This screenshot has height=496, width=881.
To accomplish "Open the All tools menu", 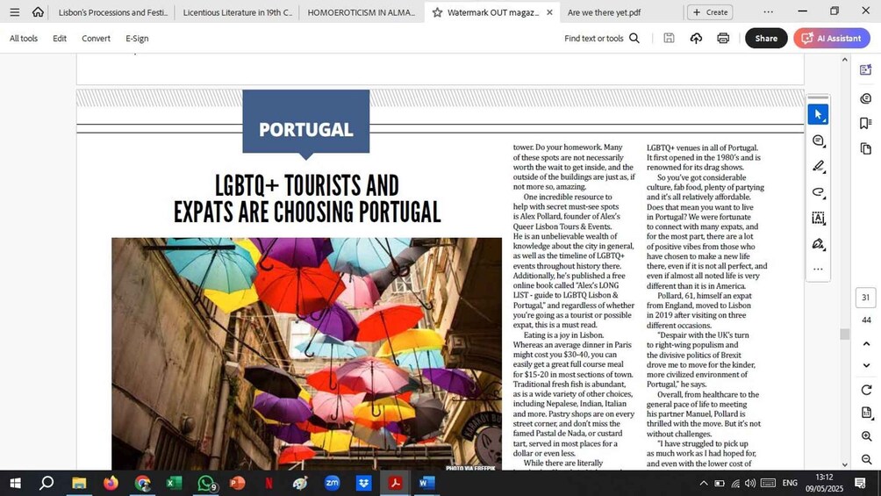I will (x=24, y=39).
